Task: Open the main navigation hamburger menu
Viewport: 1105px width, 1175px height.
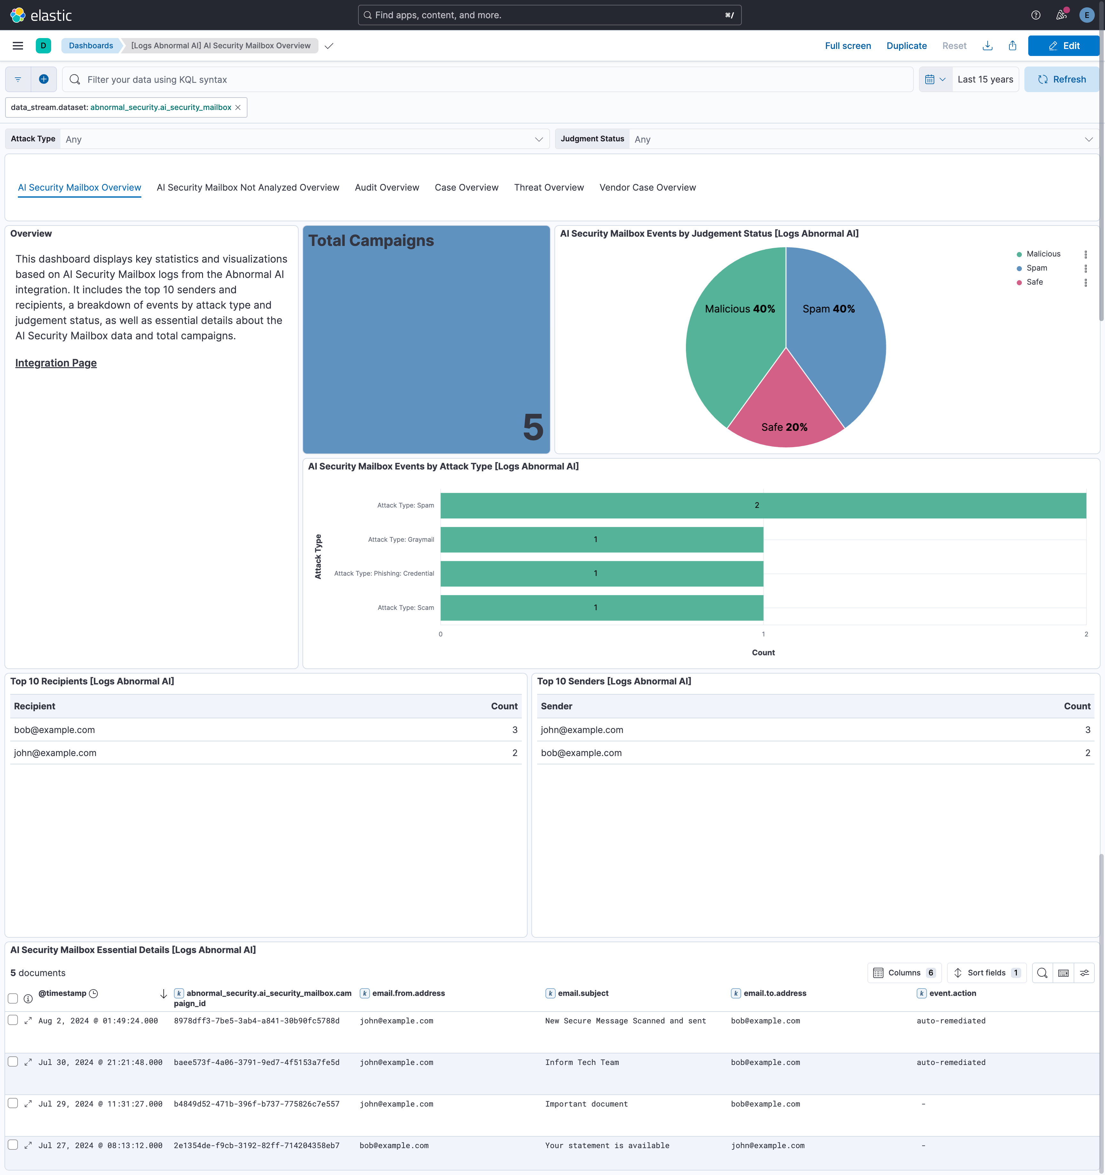Action: click(18, 45)
